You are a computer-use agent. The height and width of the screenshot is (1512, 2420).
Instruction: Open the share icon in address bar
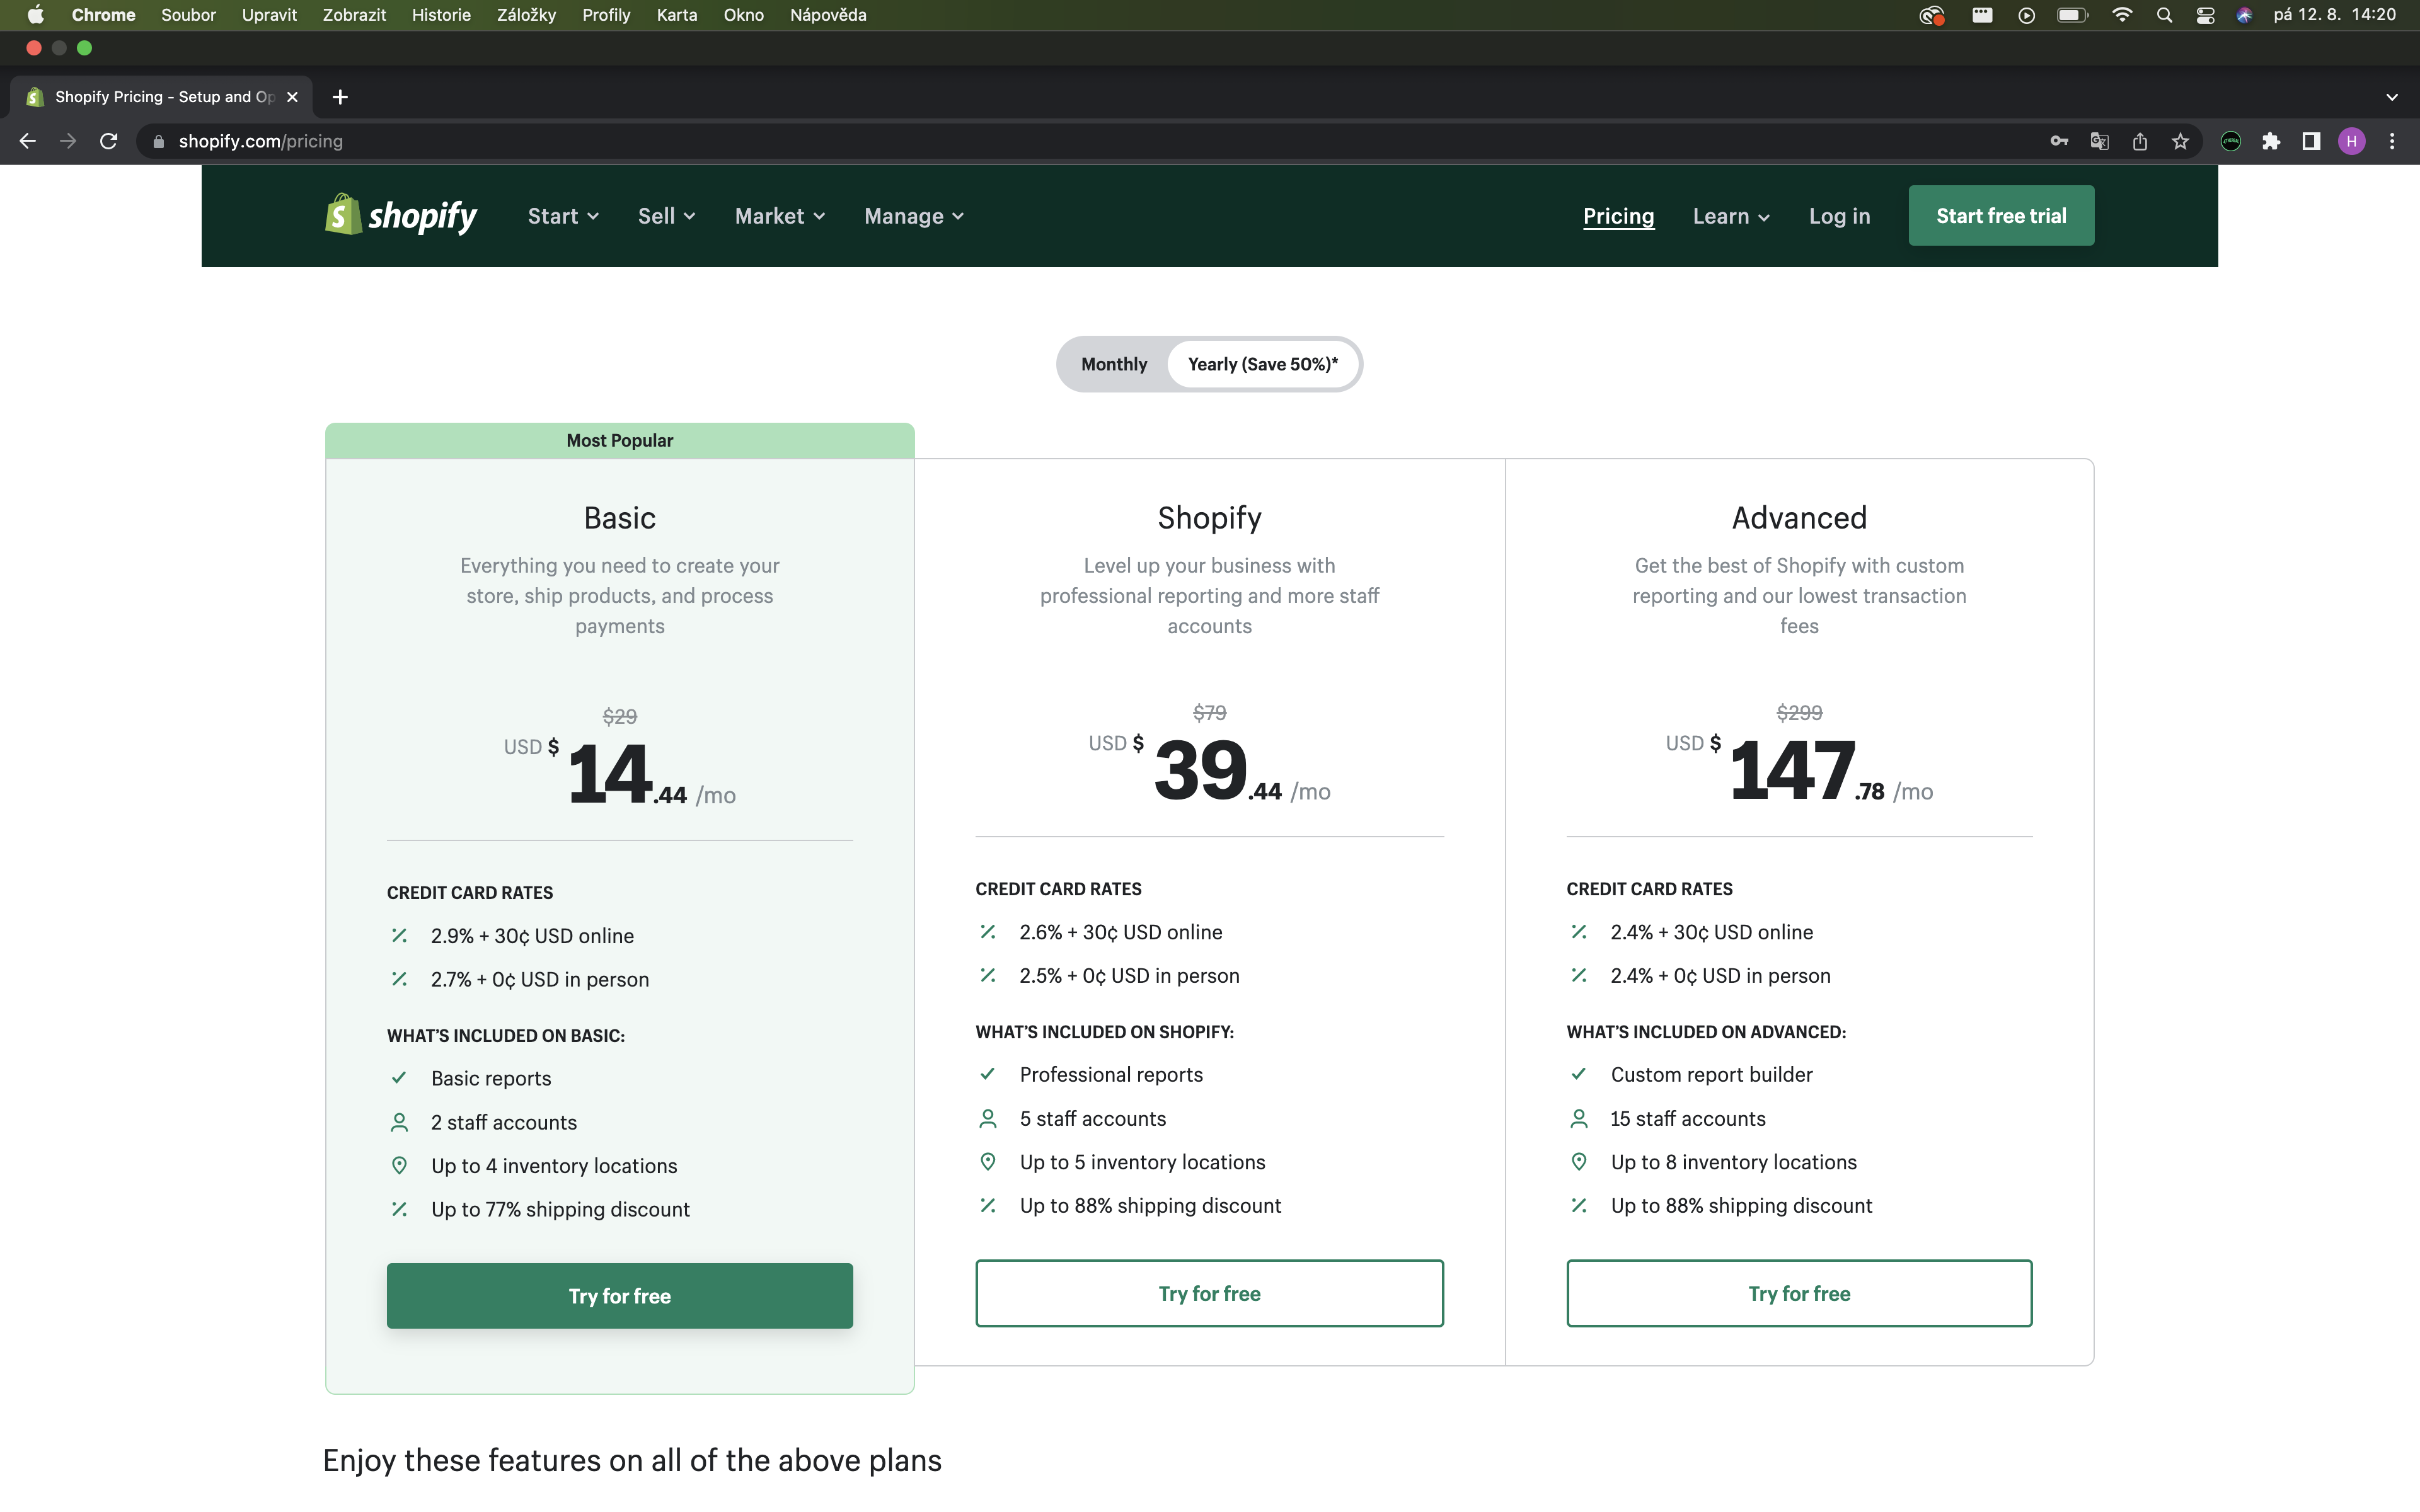(x=2139, y=141)
